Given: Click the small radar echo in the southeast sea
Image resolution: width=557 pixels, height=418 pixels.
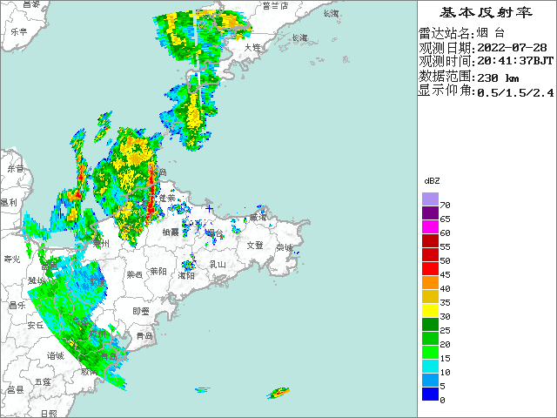Looking at the screenshot, I should (x=279, y=393).
